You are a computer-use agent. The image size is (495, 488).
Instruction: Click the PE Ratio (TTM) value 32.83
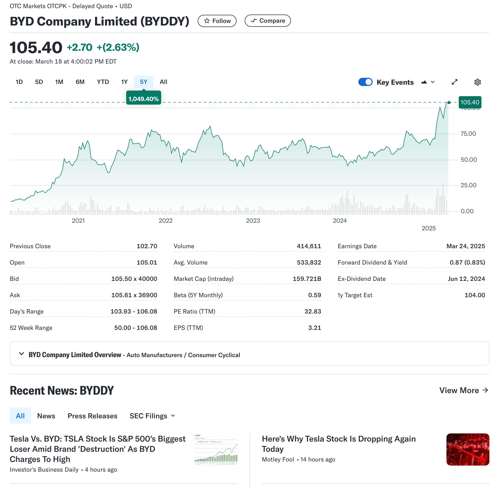(x=313, y=311)
